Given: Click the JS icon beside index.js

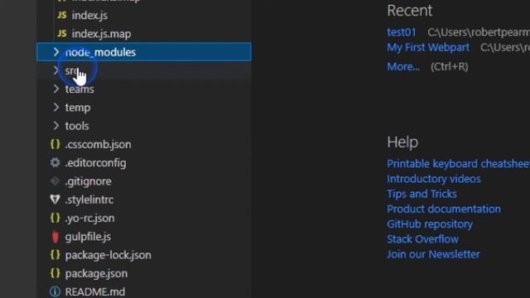Looking at the screenshot, I should [x=62, y=15].
